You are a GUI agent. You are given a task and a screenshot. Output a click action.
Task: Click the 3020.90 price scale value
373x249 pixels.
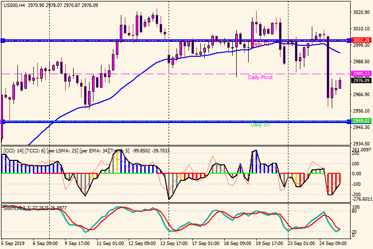pos(362,12)
